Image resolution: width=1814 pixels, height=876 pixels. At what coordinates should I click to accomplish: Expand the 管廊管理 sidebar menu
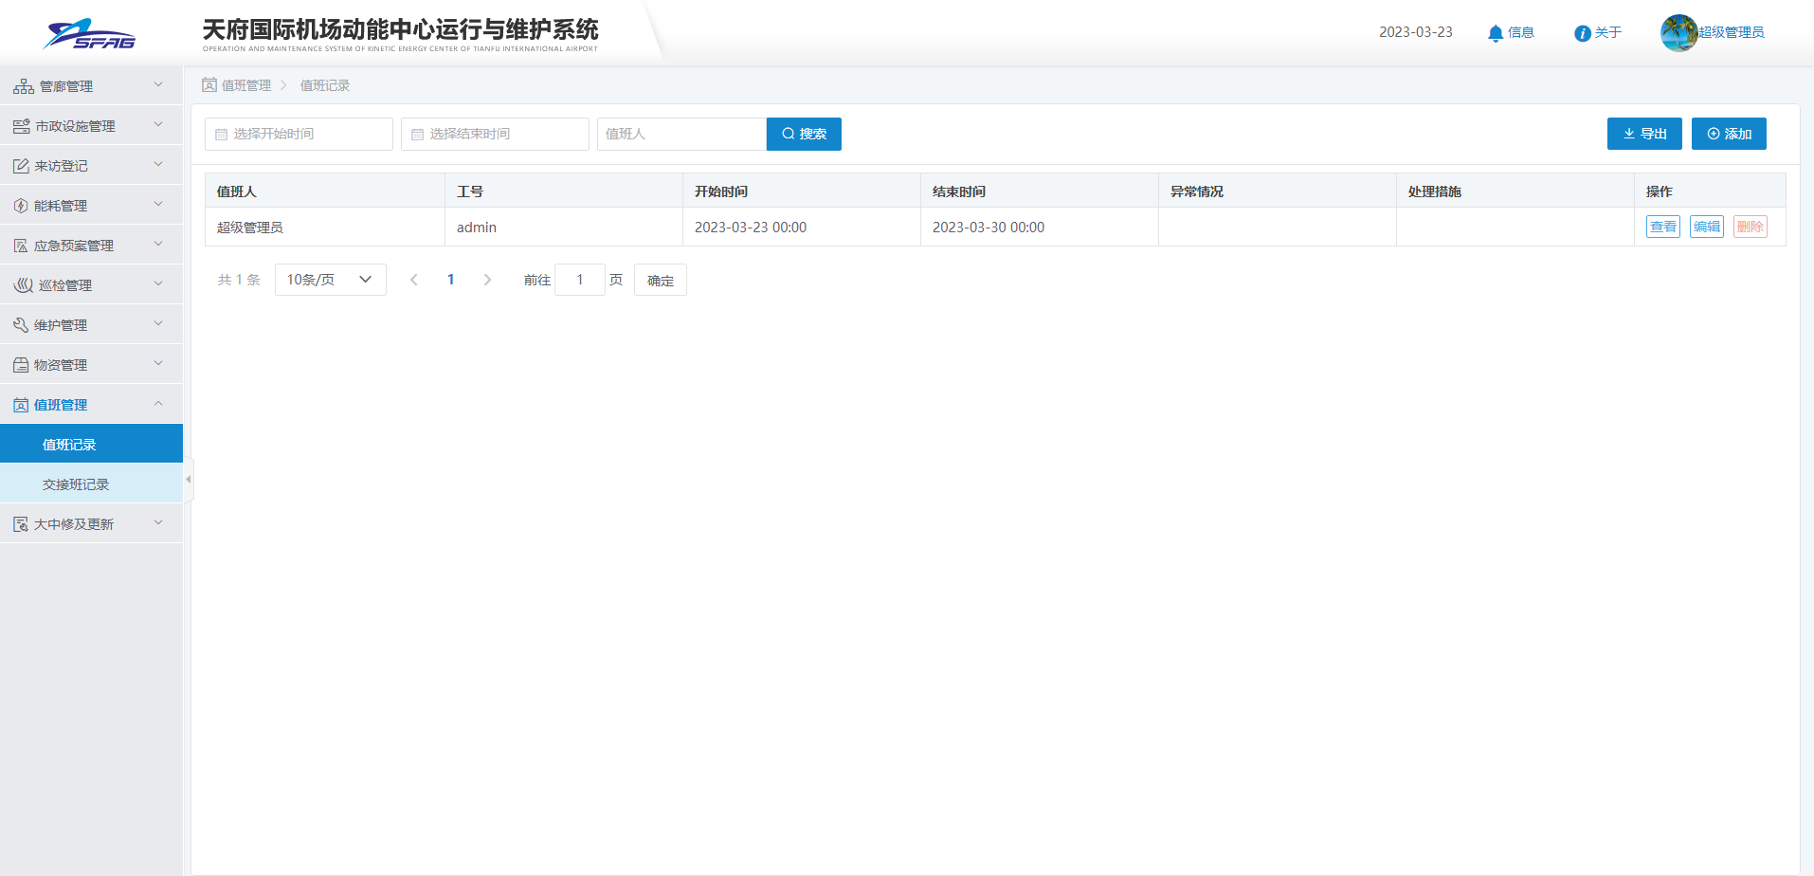(91, 86)
